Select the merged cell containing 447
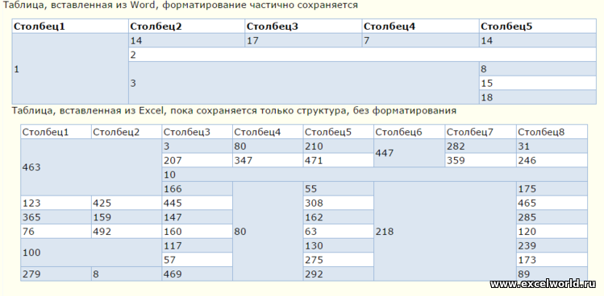Viewport: 604px width, 296px height. 410,153
